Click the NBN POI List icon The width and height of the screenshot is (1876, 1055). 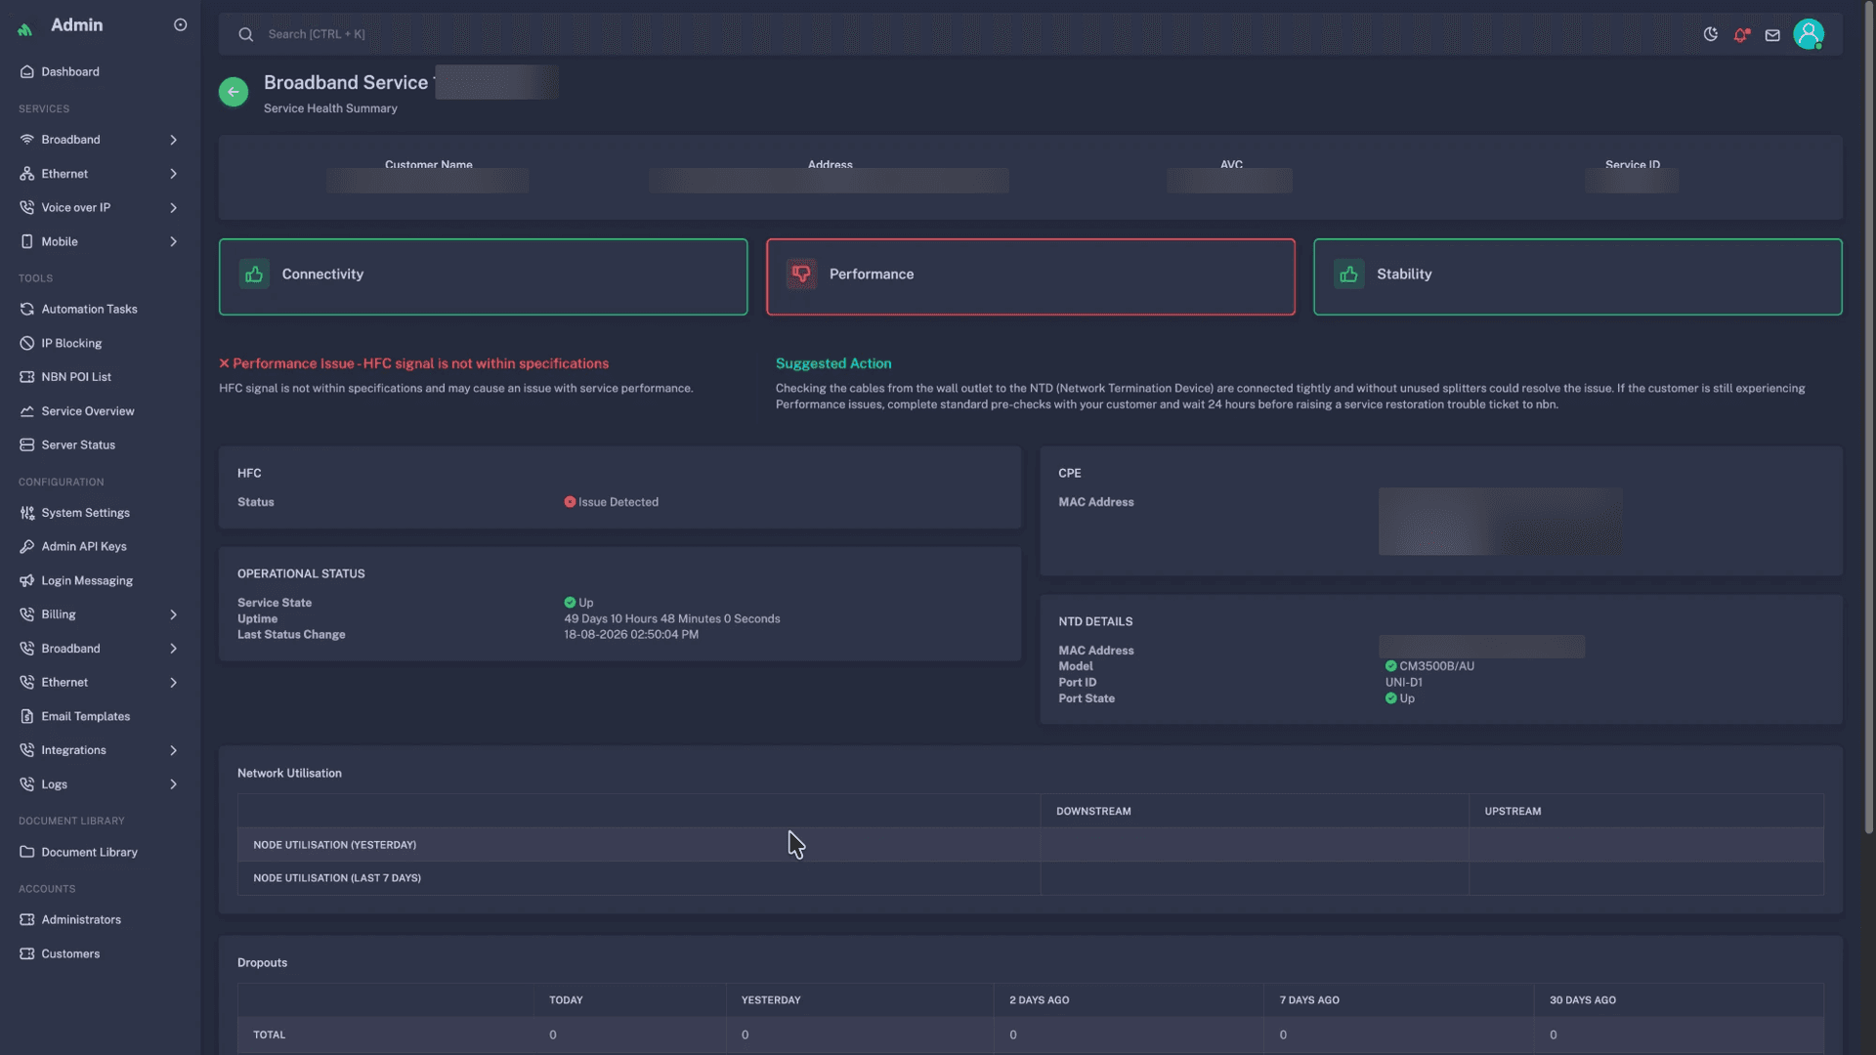[x=27, y=377]
